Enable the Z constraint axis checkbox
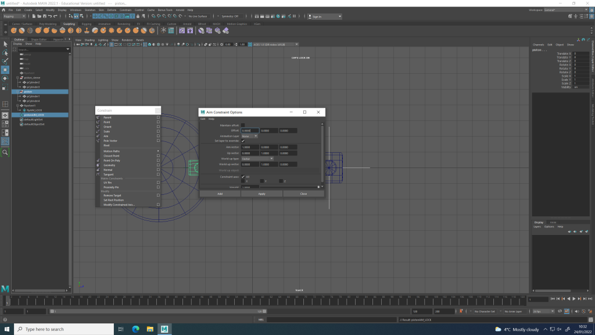 tap(281, 181)
